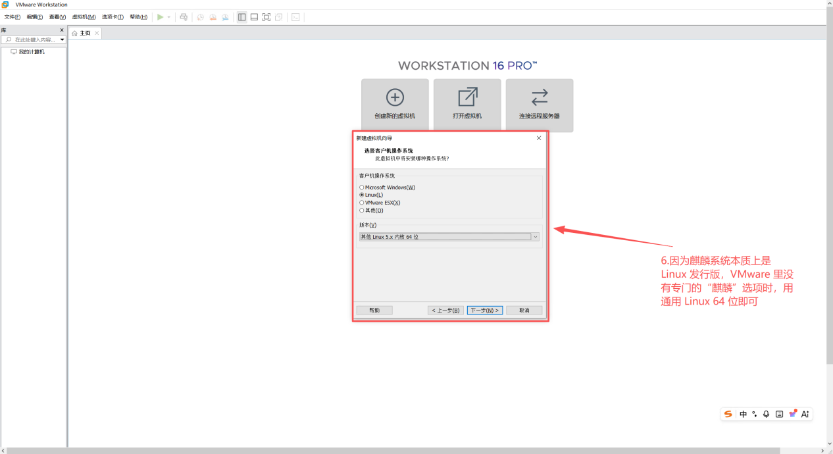Click the 创建新的虚拟机 tile
833x454 pixels.
click(395, 105)
